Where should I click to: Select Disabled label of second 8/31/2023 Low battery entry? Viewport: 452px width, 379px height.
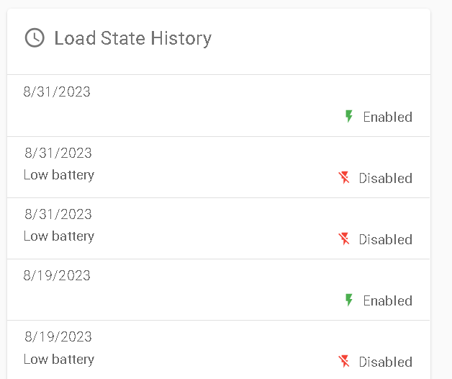385,239
